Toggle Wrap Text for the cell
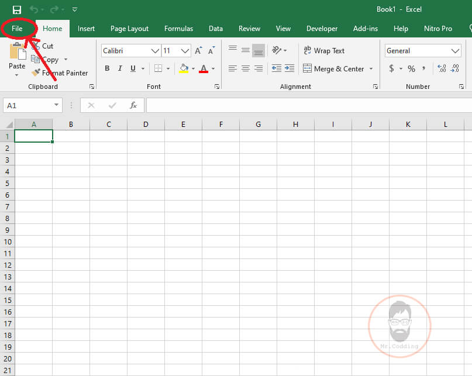The width and height of the screenshot is (472, 376). click(x=324, y=50)
